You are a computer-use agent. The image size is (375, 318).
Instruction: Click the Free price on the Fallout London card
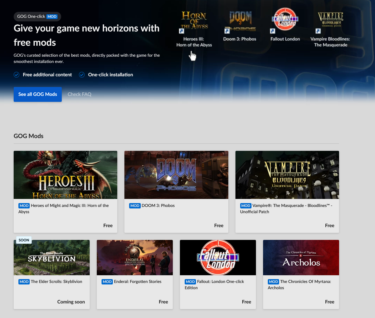point(246,302)
